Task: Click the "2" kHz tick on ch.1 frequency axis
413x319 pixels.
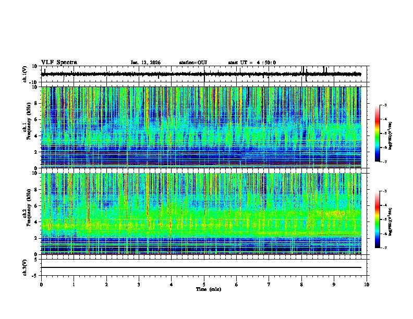Action: 36,152
